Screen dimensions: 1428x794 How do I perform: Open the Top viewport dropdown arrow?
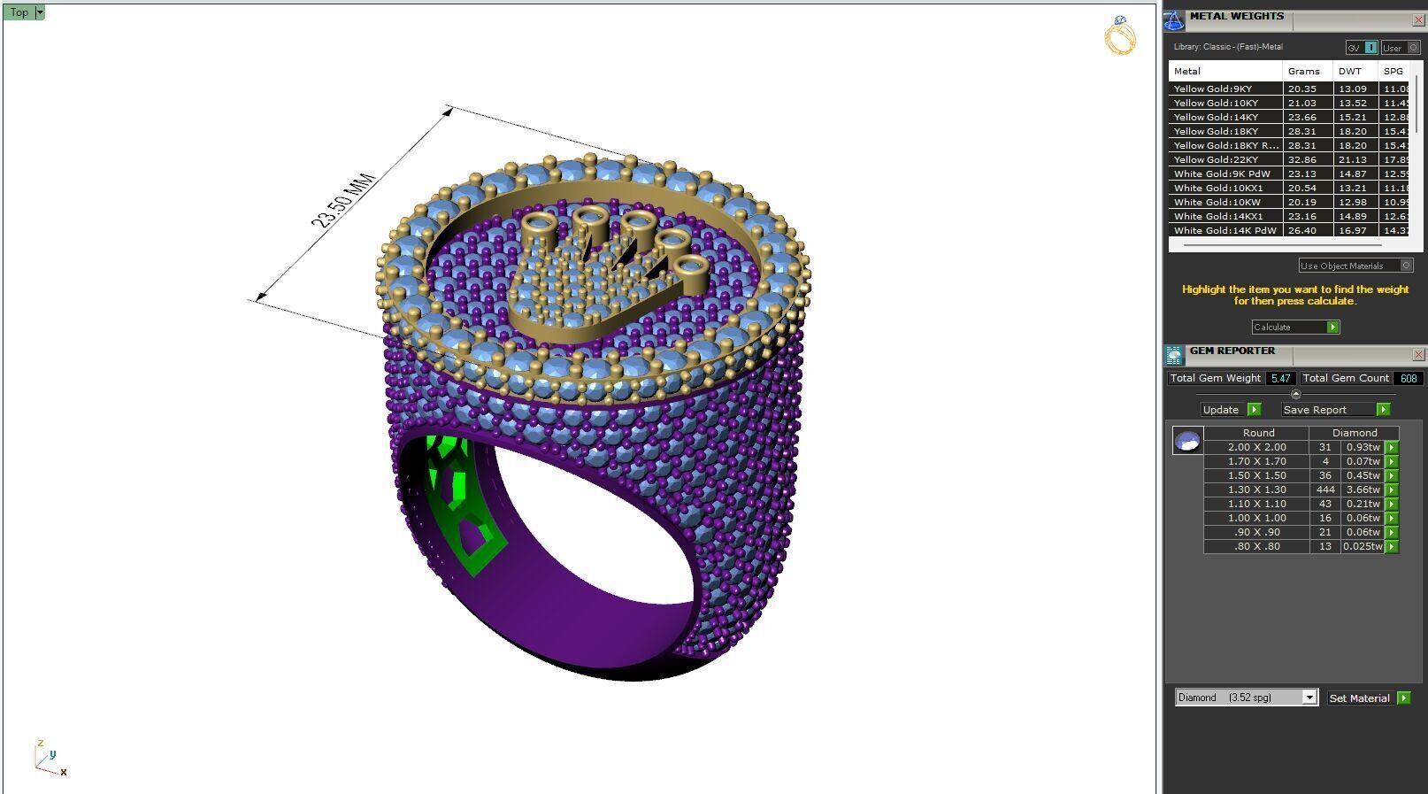click(40, 12)
